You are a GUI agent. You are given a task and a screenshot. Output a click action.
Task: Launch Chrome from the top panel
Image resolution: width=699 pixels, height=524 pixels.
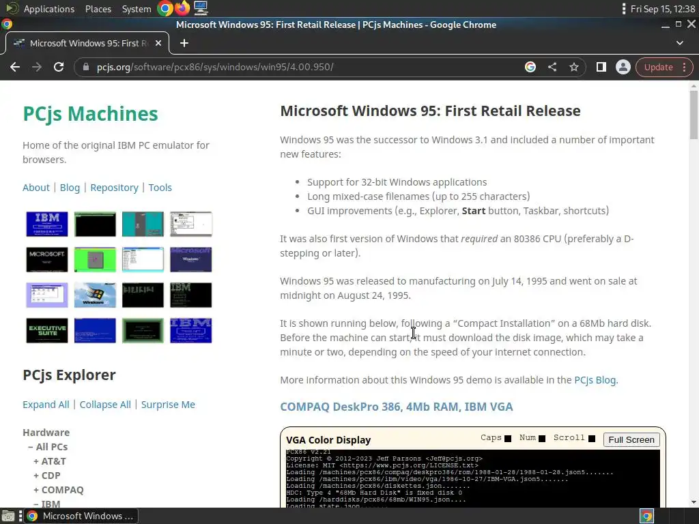tap(165, 8)
